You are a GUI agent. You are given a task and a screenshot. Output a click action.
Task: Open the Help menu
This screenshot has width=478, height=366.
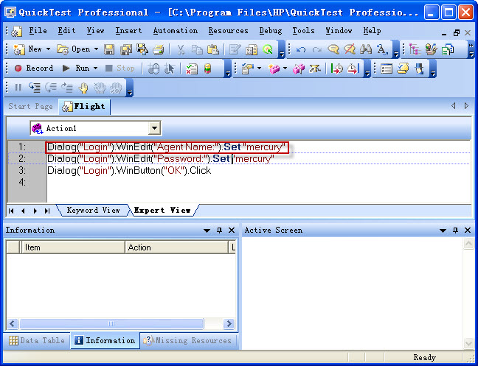click(x=372, y=31)
